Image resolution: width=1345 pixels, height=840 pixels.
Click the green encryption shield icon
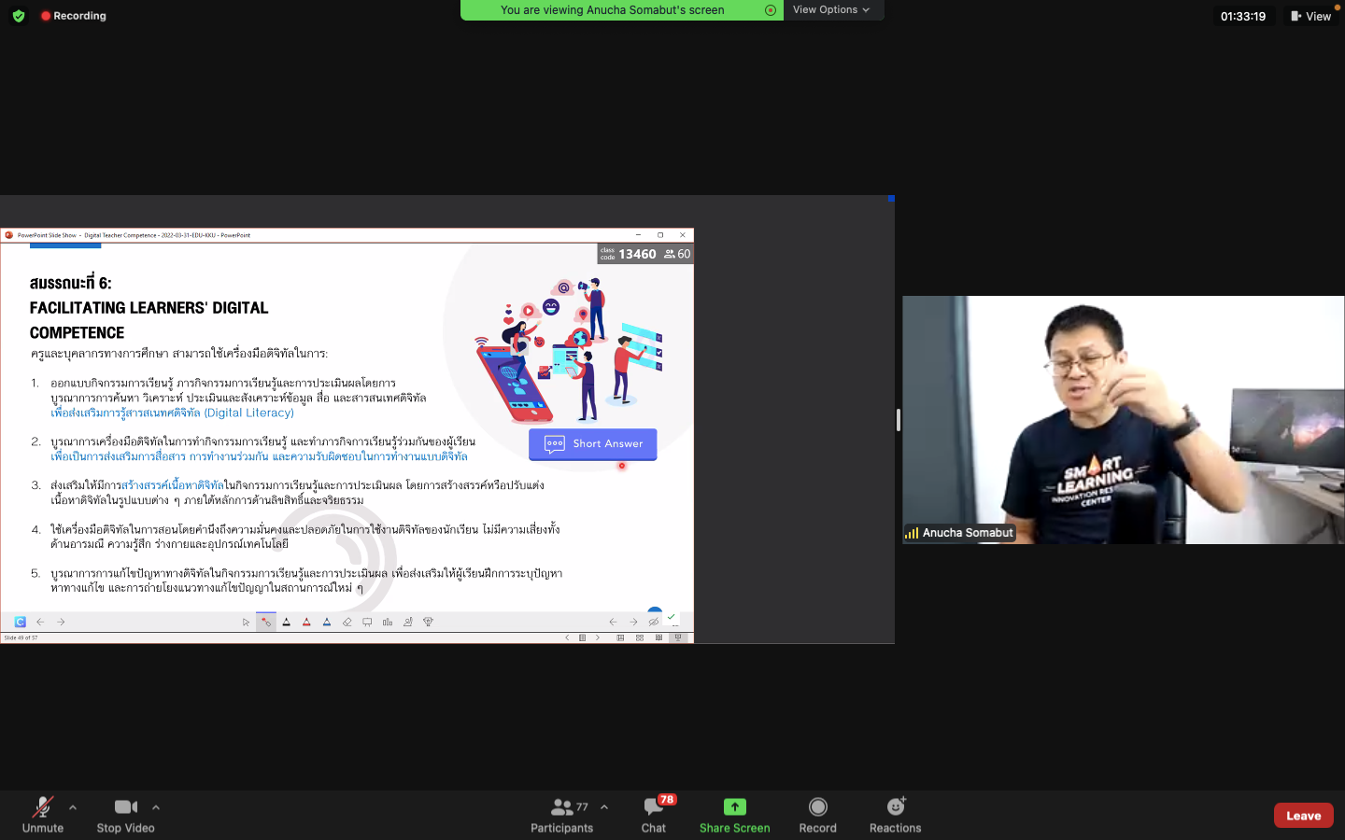point(19,16)
